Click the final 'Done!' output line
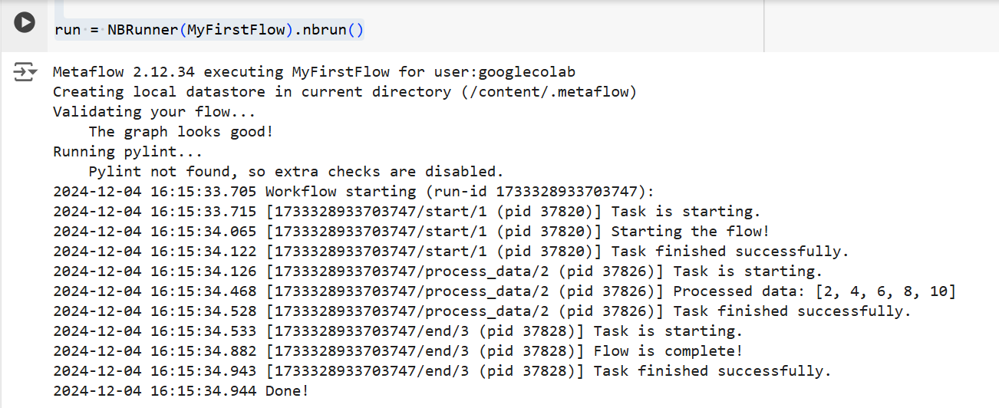Viewport: 999px width, 408px height. pyautogui.click(x=181, y=391)
